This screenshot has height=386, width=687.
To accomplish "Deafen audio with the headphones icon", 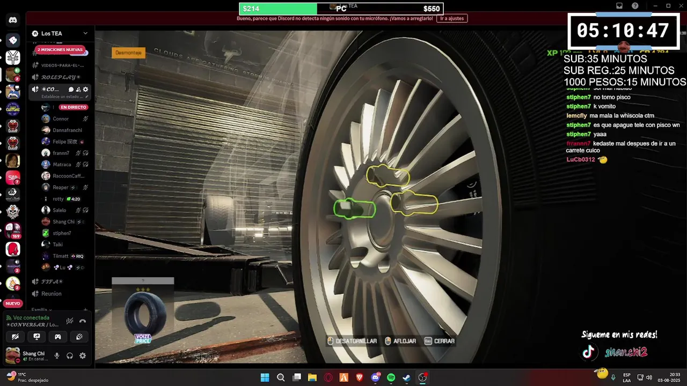I will tap(70, 355).
